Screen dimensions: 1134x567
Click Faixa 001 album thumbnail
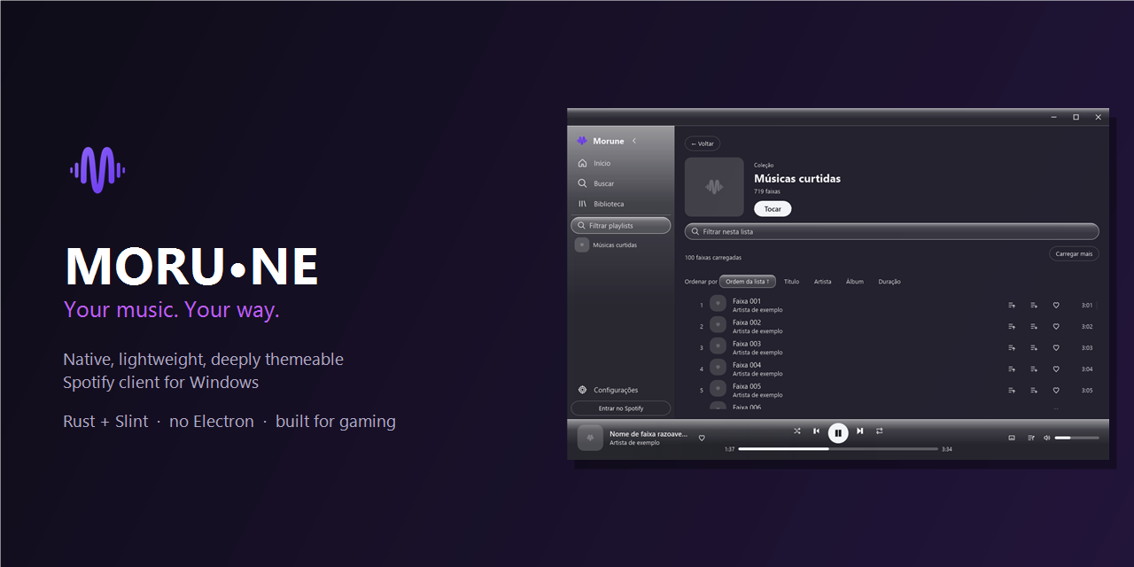pos(718,305)
